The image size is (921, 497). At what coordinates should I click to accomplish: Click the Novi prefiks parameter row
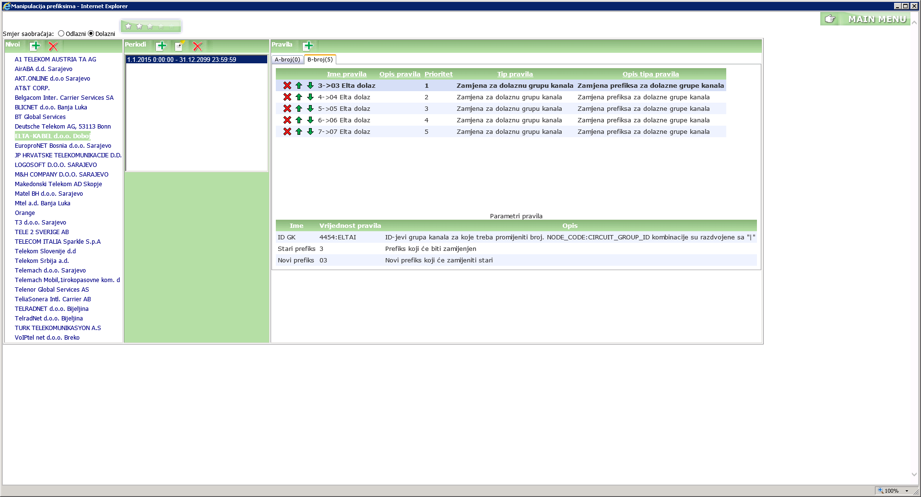[516, 260]
